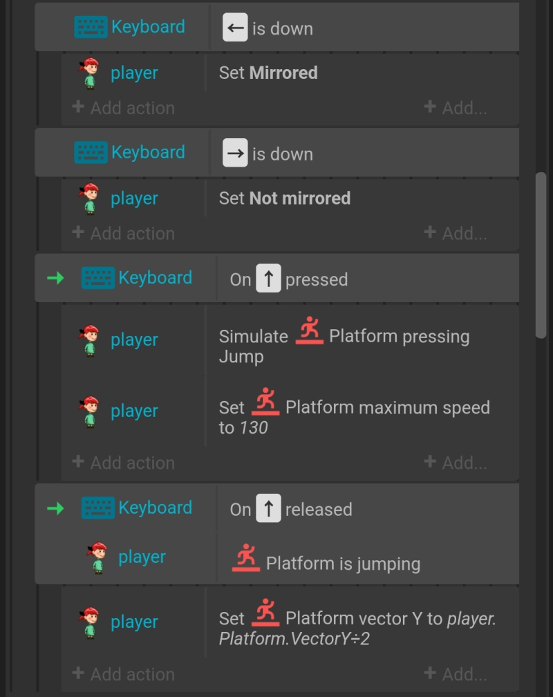The width and height of the screenshot is (553, 697).
Task: Click the right arrow key icon
Action: pyautogui.click(x=235, y=153)
